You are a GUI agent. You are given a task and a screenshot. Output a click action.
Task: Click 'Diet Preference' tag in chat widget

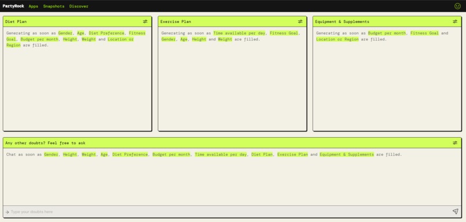click(x=130, y=155)
